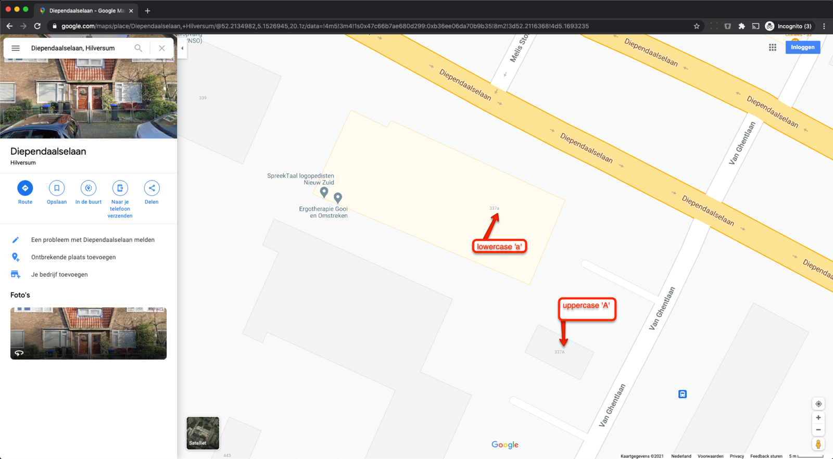833x459 pixels.
Task: Open the hamburger menu in search box
Action: point(16,48)
